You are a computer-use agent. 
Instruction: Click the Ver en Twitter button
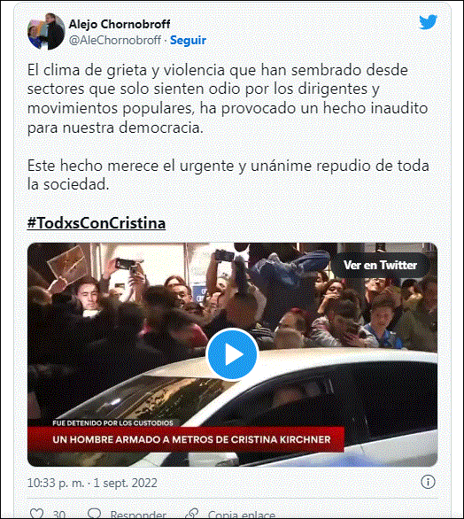pyautogui.click(x=380, y=265)
